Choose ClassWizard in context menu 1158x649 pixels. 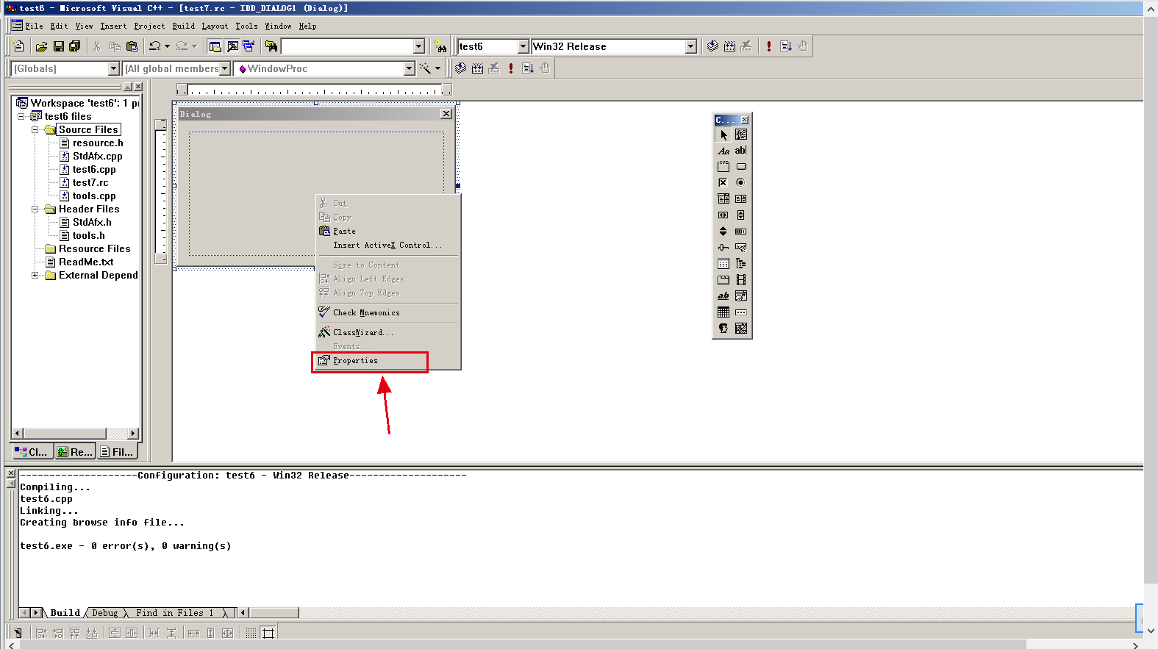(387, 332)
